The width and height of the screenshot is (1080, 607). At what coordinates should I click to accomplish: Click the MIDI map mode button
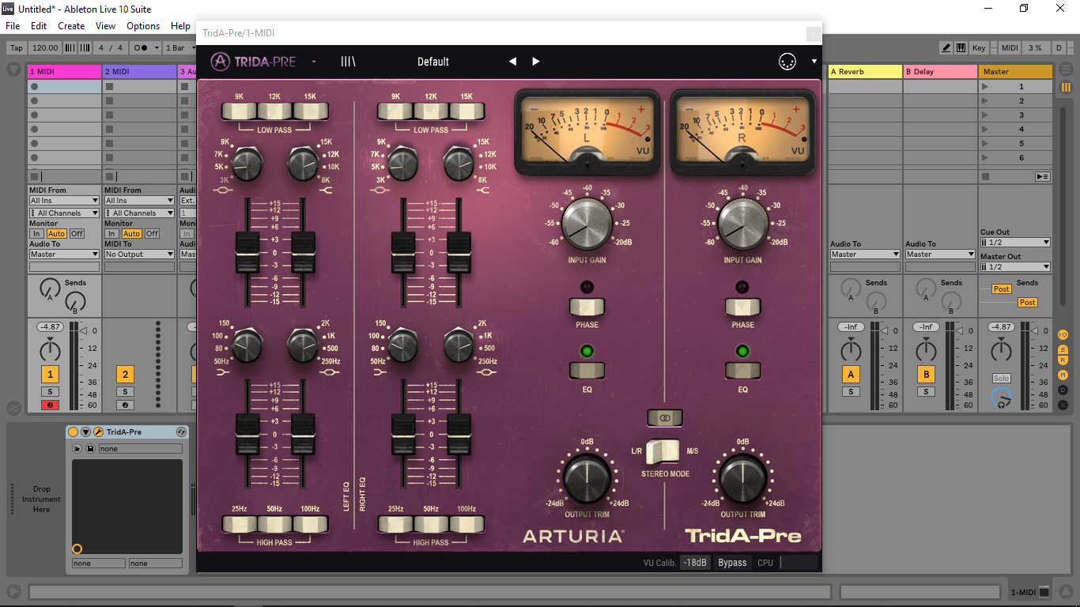coord(1010,48)
